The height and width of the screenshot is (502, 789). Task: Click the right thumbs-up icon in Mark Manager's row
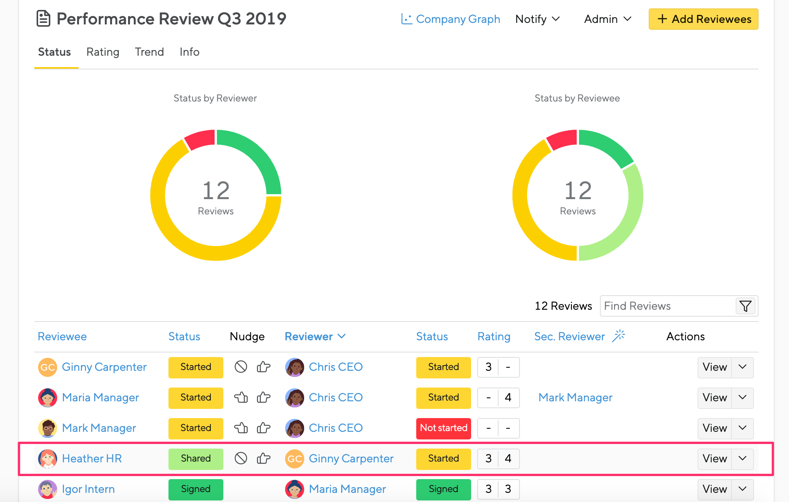pyautogui.click(x=263, y=428)
